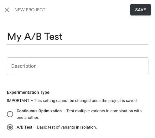Place cursor after Test in project title
This screenshot has width=155, height=138.
pos(63,37)
